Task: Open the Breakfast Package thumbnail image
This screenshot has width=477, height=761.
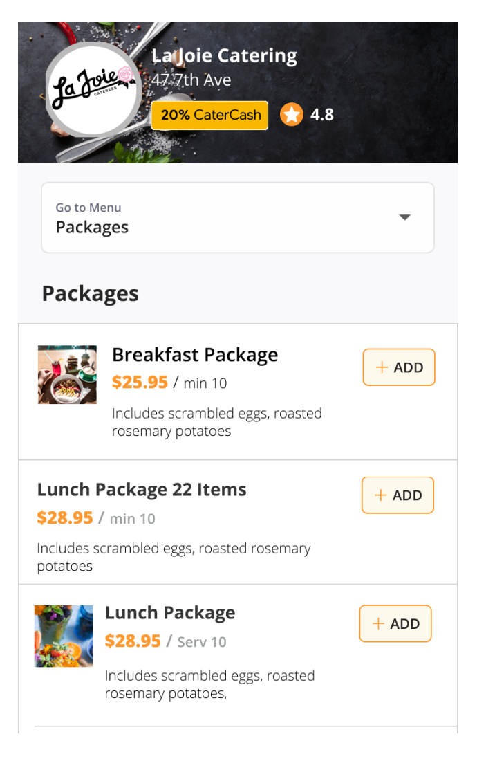Action: (67, 375)
